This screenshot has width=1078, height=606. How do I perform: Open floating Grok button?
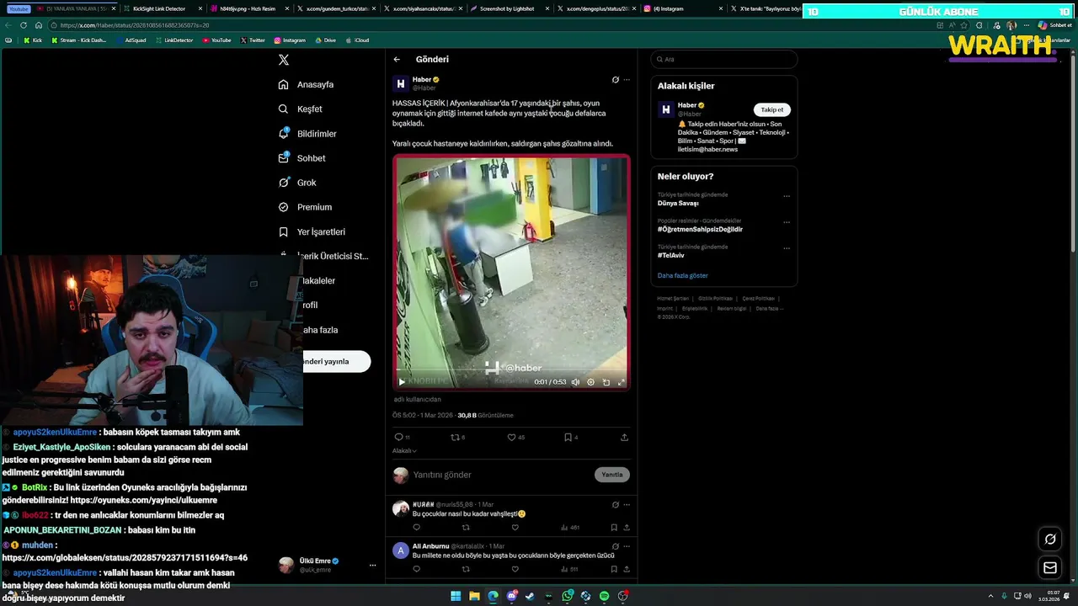[1050, 540]
